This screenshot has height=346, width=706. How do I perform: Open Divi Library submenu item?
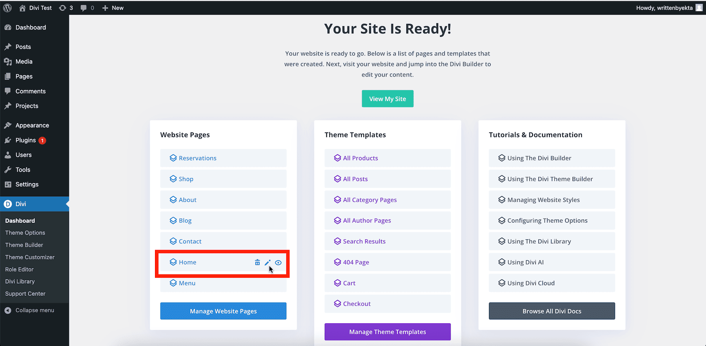coord(20,281)
